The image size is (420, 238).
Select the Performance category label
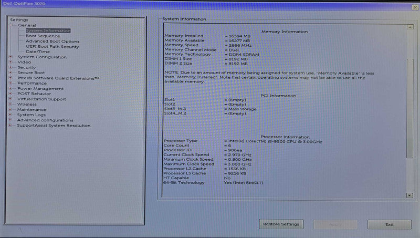(32, 83)
